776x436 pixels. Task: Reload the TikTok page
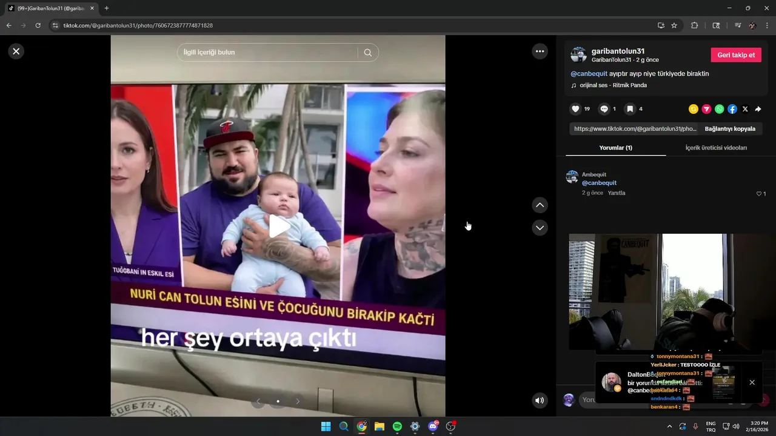[38, 25]
